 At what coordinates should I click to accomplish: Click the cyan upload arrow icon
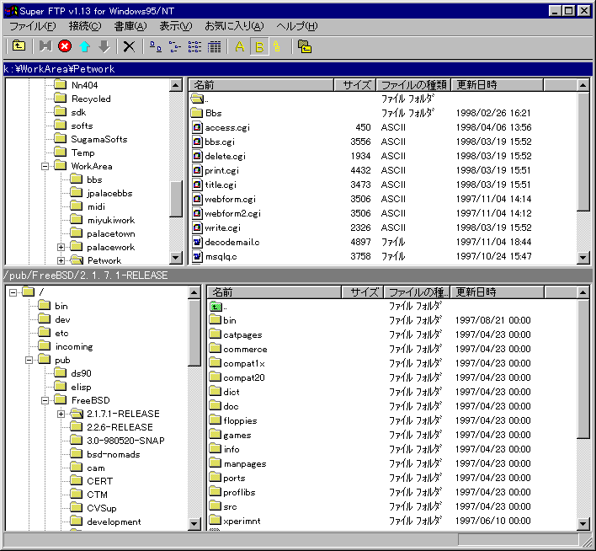84,47
